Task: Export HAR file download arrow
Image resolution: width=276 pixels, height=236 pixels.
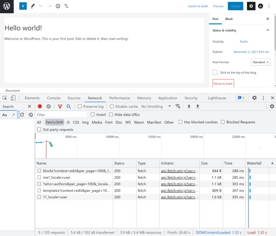Action: coord(198,106)
